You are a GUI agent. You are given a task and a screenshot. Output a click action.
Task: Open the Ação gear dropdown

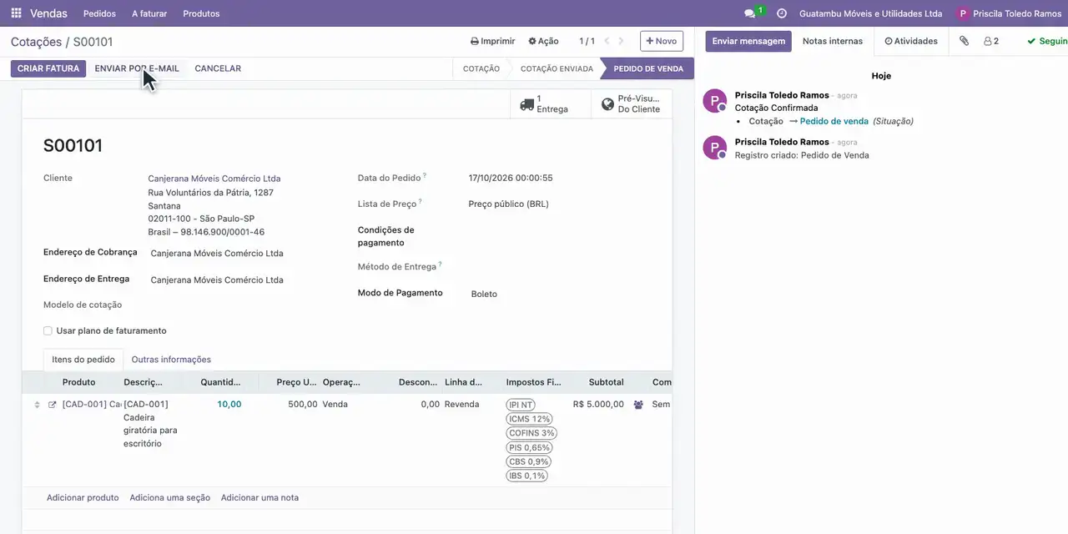(543, 41)
